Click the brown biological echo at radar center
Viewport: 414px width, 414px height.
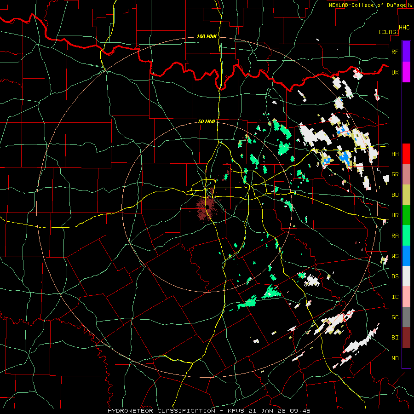pos(207,207)
